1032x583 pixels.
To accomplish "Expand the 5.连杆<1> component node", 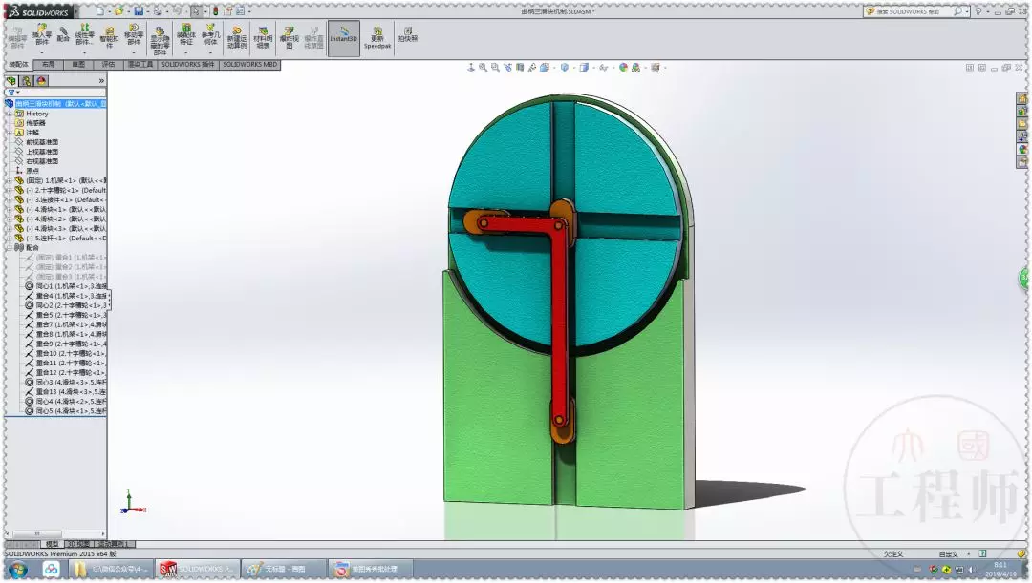I will coord(9,238).
